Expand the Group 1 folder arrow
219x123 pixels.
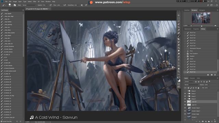tap(188, 94)
